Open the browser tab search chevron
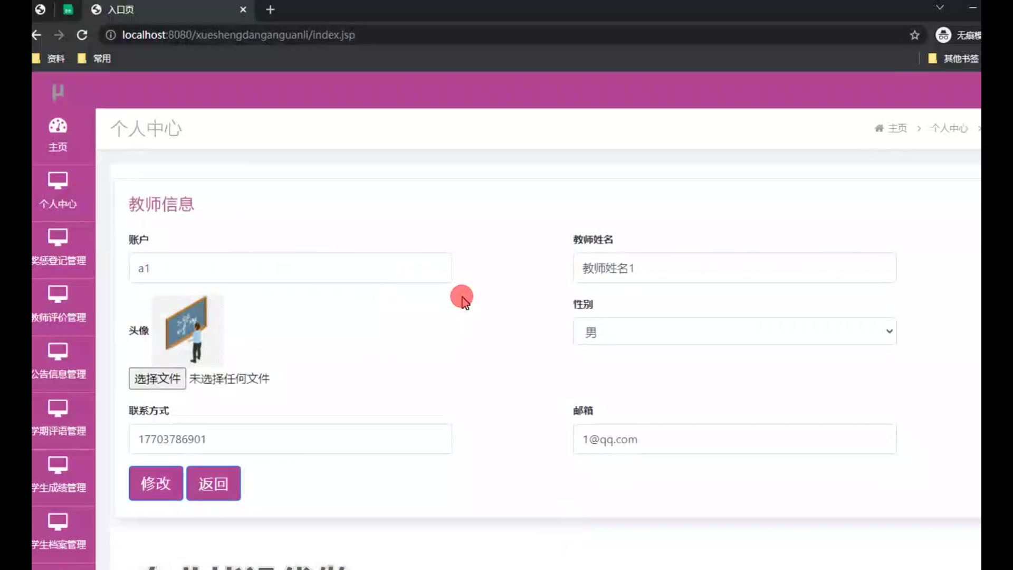The width and height of the screenshot is (1013, 570). click(x=940, y=7)
